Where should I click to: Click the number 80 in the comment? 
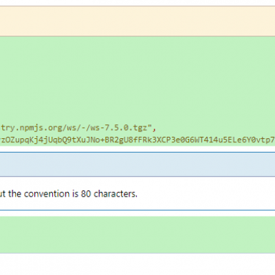coord(86,194)
